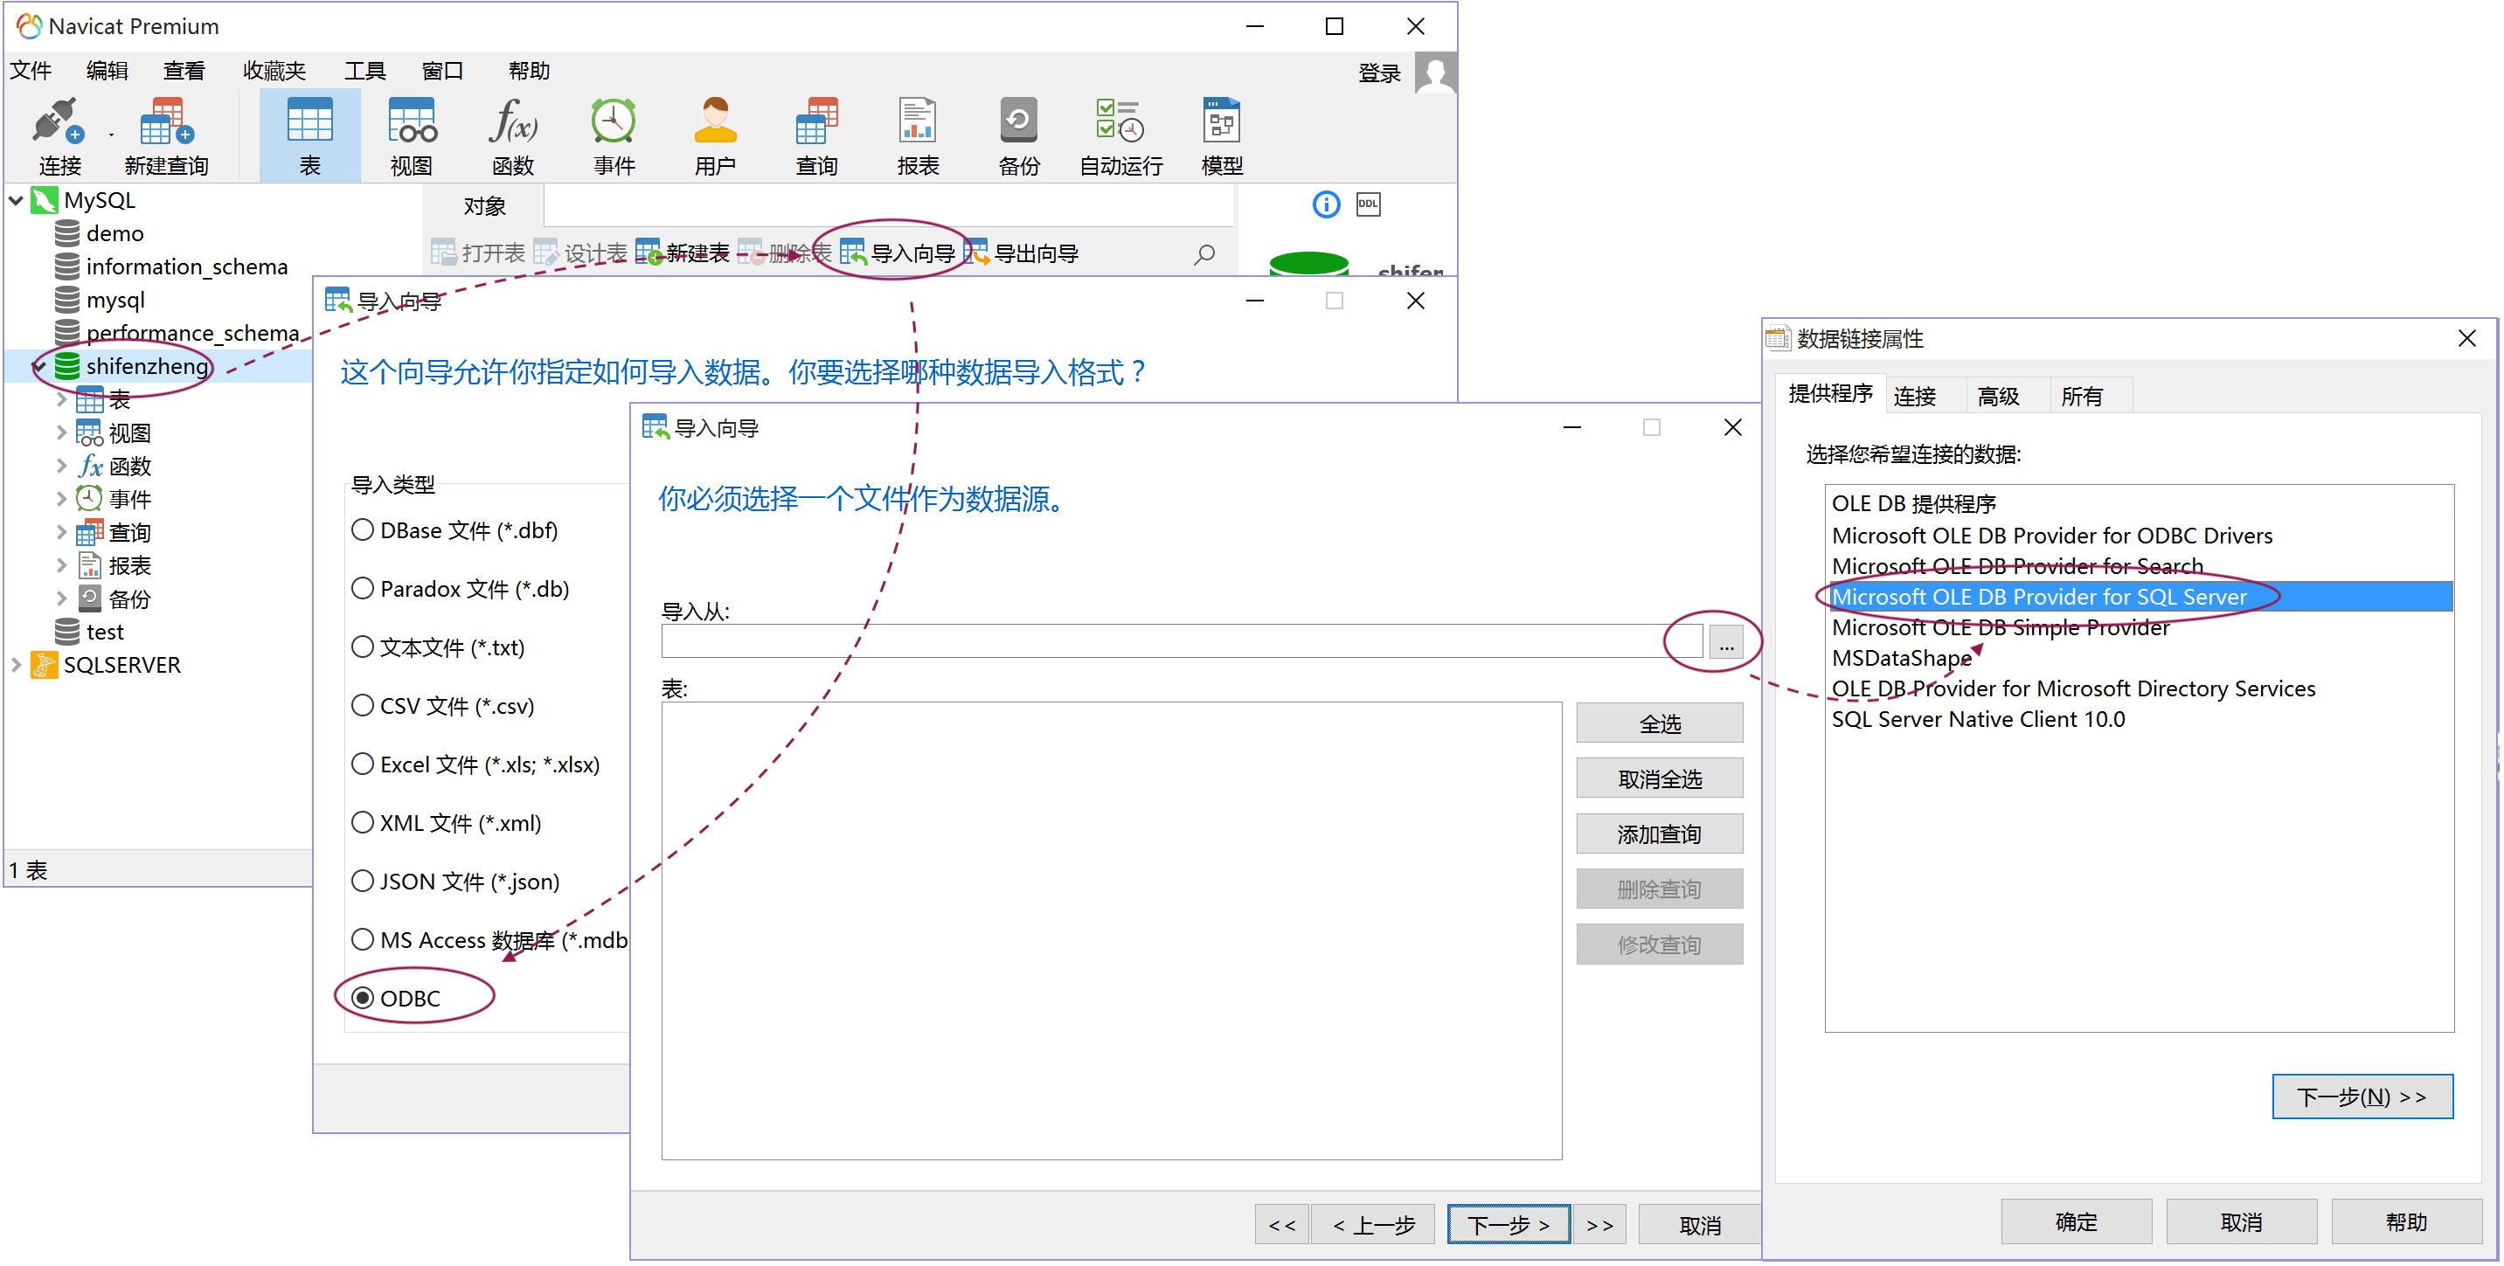This screenshot has width=2504, height=1266.
Task: Click the 导入从 file path input field
Action: [x=1167, y=641]
